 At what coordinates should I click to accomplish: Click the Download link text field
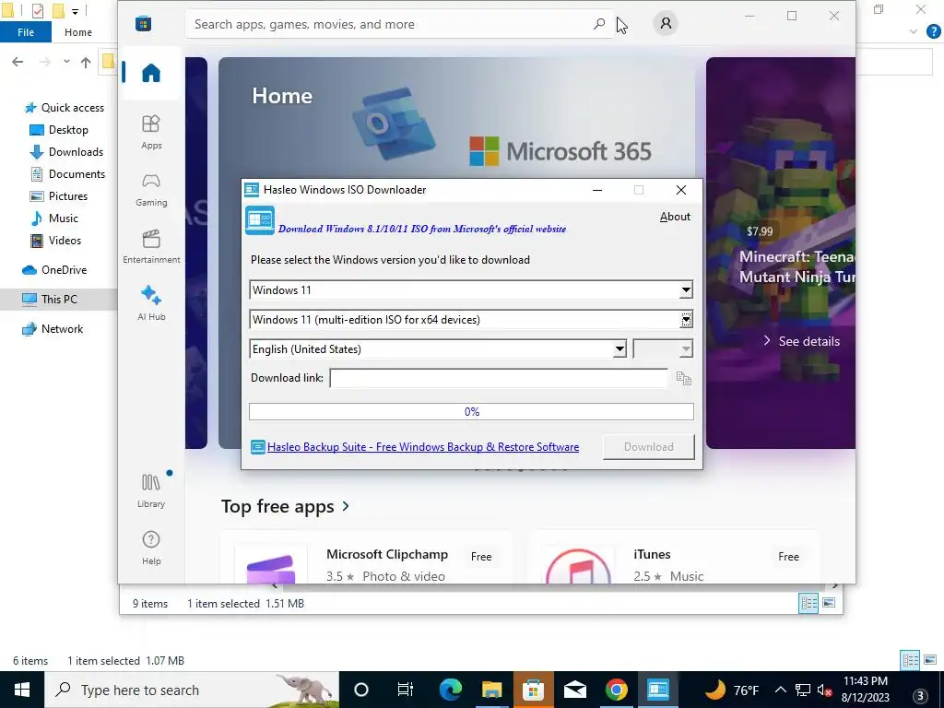(499, 378)
